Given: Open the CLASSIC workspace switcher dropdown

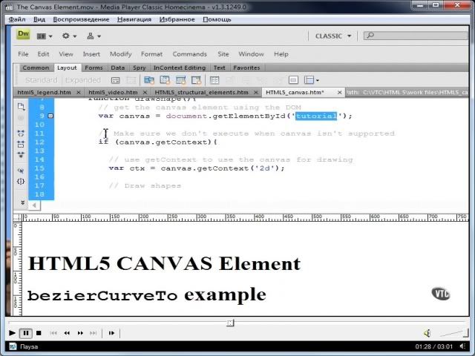Looking at the screenshot, I should 333,36.
